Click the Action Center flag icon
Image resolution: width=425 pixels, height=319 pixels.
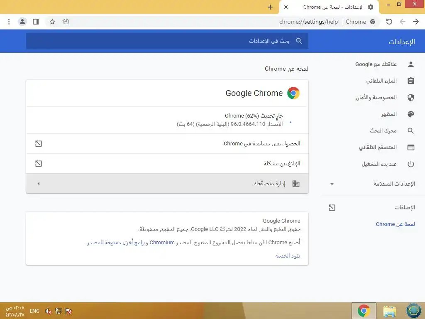pos(68,311)
